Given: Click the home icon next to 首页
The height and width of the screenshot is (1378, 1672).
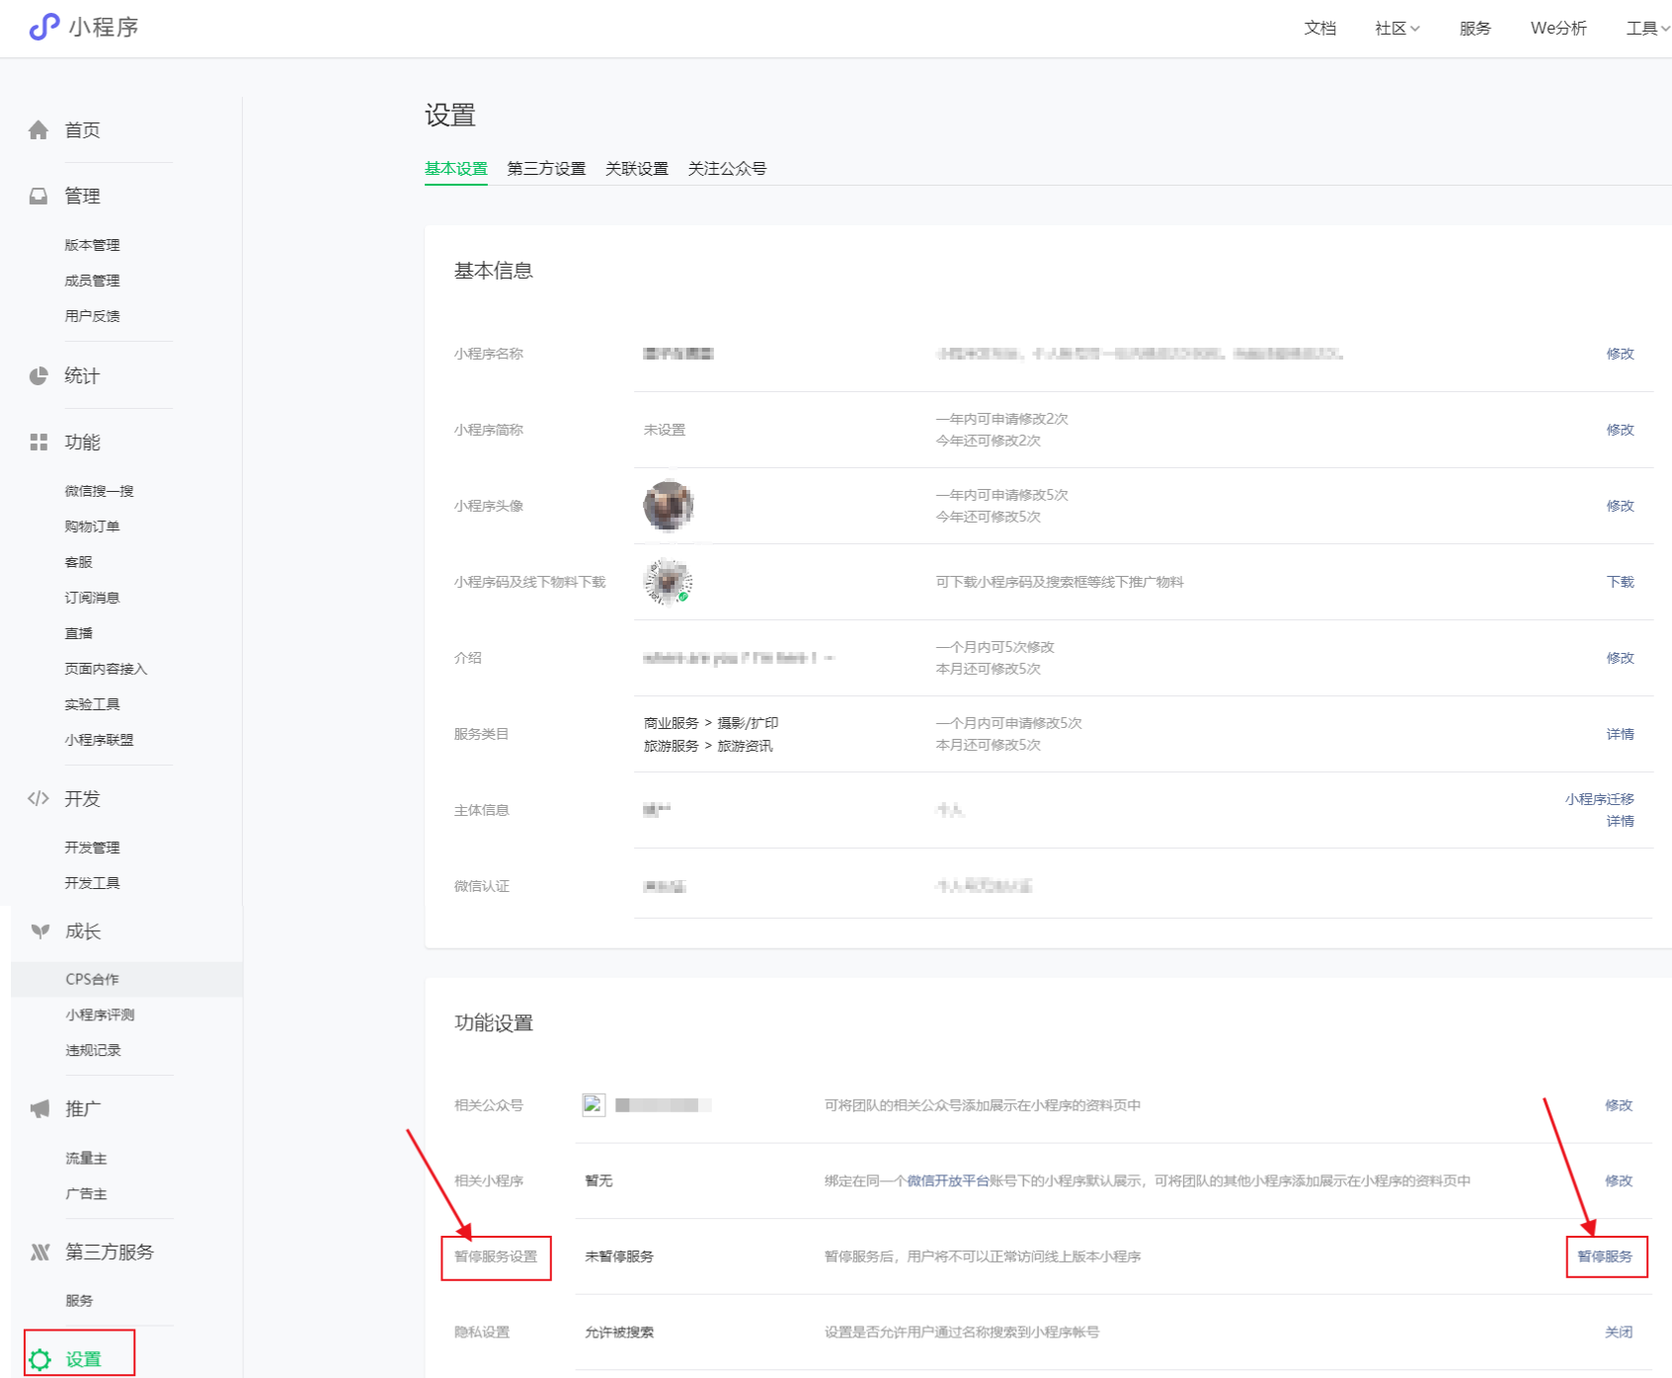Looking at the screenshot, I should (x=39, y=130).
